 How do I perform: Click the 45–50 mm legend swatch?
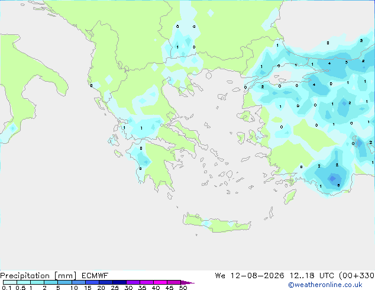174,282
